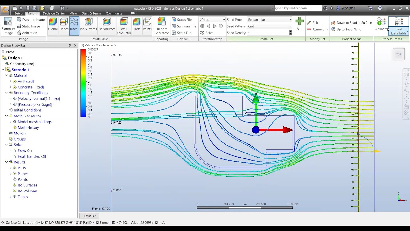
Task: Open the Summary File review
Action: click(184, 26)
